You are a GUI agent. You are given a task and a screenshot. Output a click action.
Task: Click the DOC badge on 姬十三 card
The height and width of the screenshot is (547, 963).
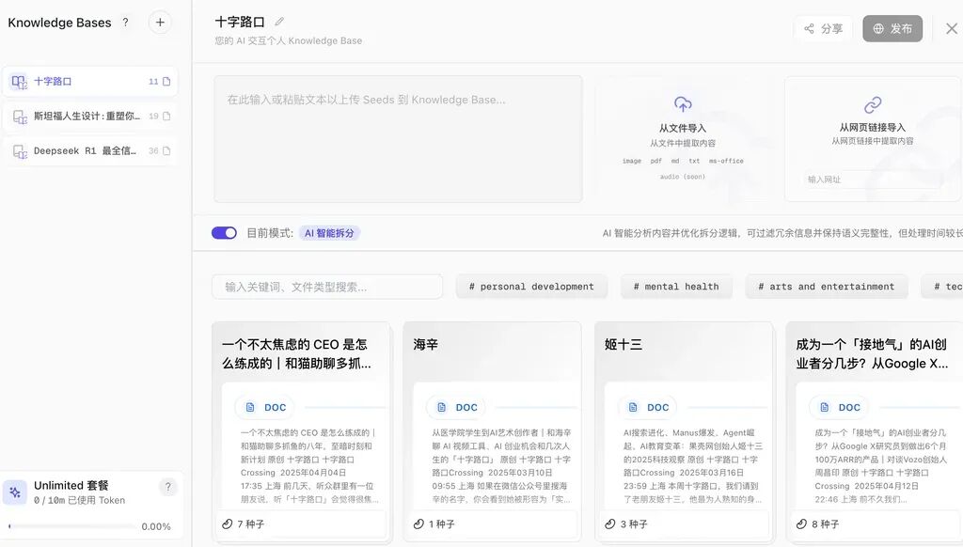(648, 407)
